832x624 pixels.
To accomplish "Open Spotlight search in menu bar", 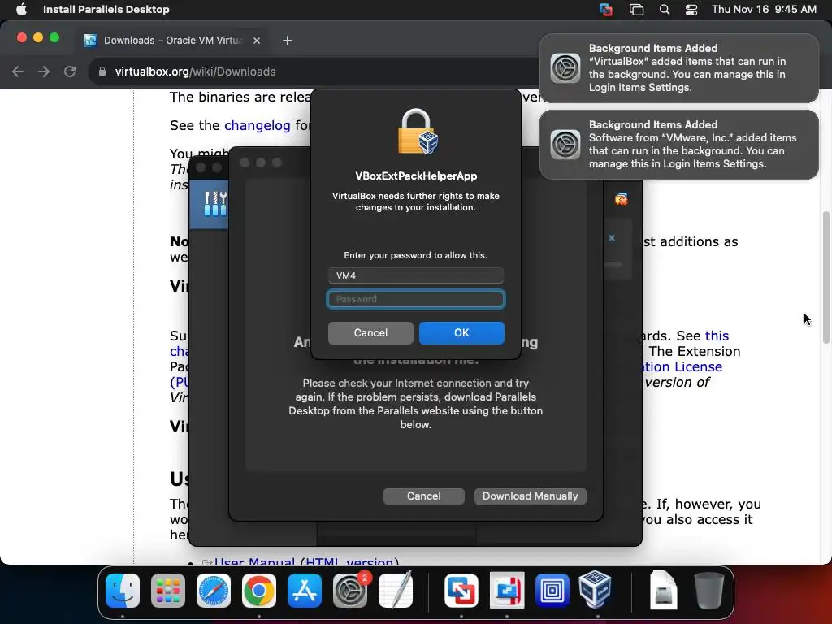I will pyautogui.click(x=665, y=10).
